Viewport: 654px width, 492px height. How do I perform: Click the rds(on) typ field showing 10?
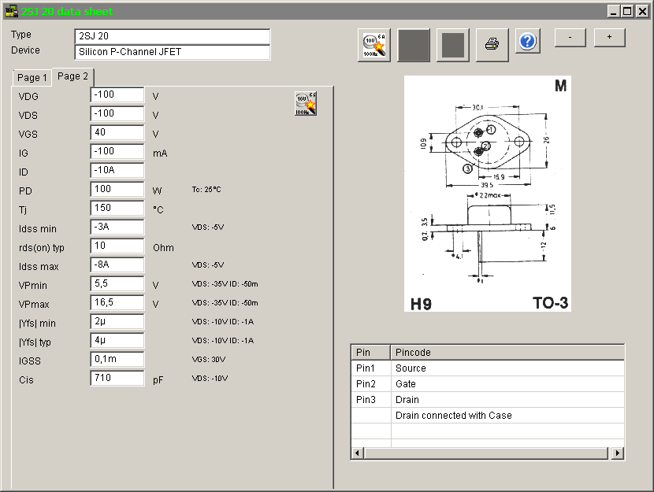(117, 246)
